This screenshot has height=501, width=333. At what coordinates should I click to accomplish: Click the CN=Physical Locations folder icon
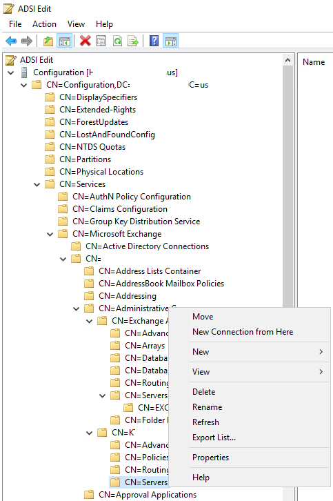(x=50, y=172)
